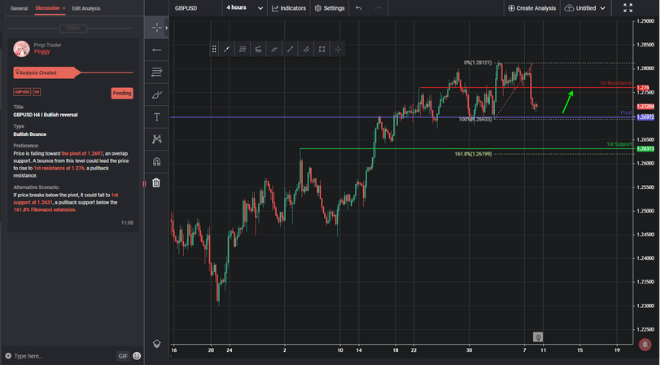Image resolution: width=661 pixels, height=365 pixels.
Task: Grab the floating toolbar drag handle
Action: tap(214, 50)
